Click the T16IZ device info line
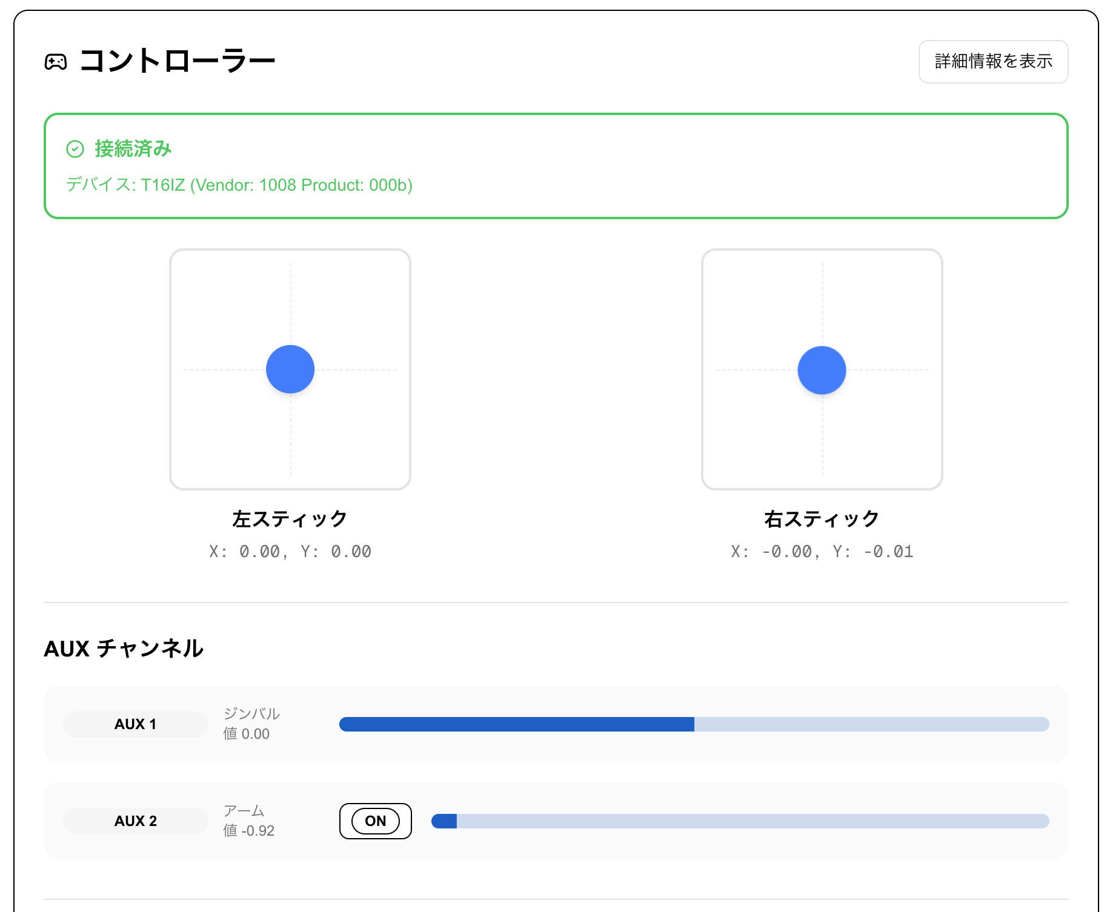The height and width of the screenshot is (912, 1110). (239, 185)
